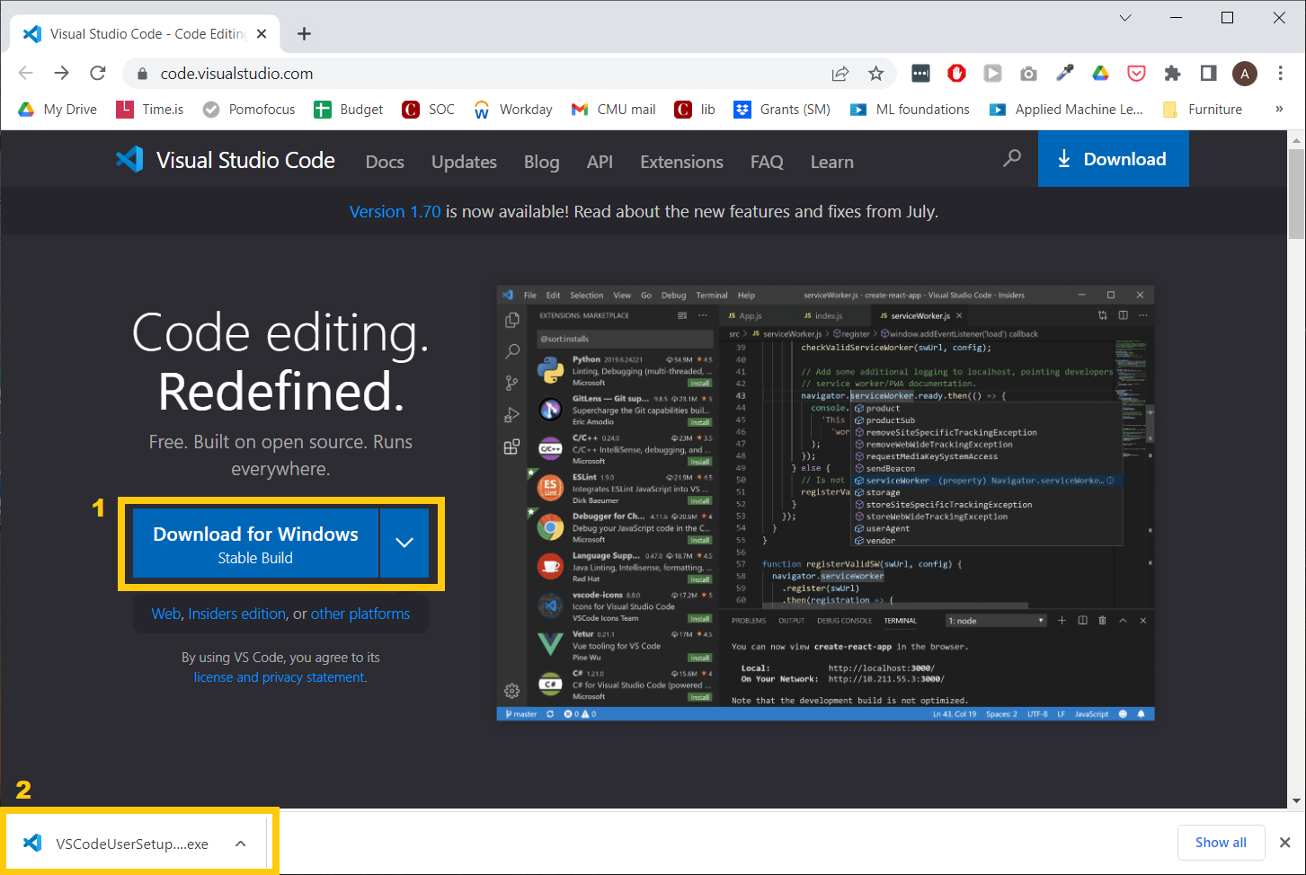The image size is (1306, 875).
Task: Open the VSCodeUserSetup download options chevron
Action: click(x=241, y=844)
